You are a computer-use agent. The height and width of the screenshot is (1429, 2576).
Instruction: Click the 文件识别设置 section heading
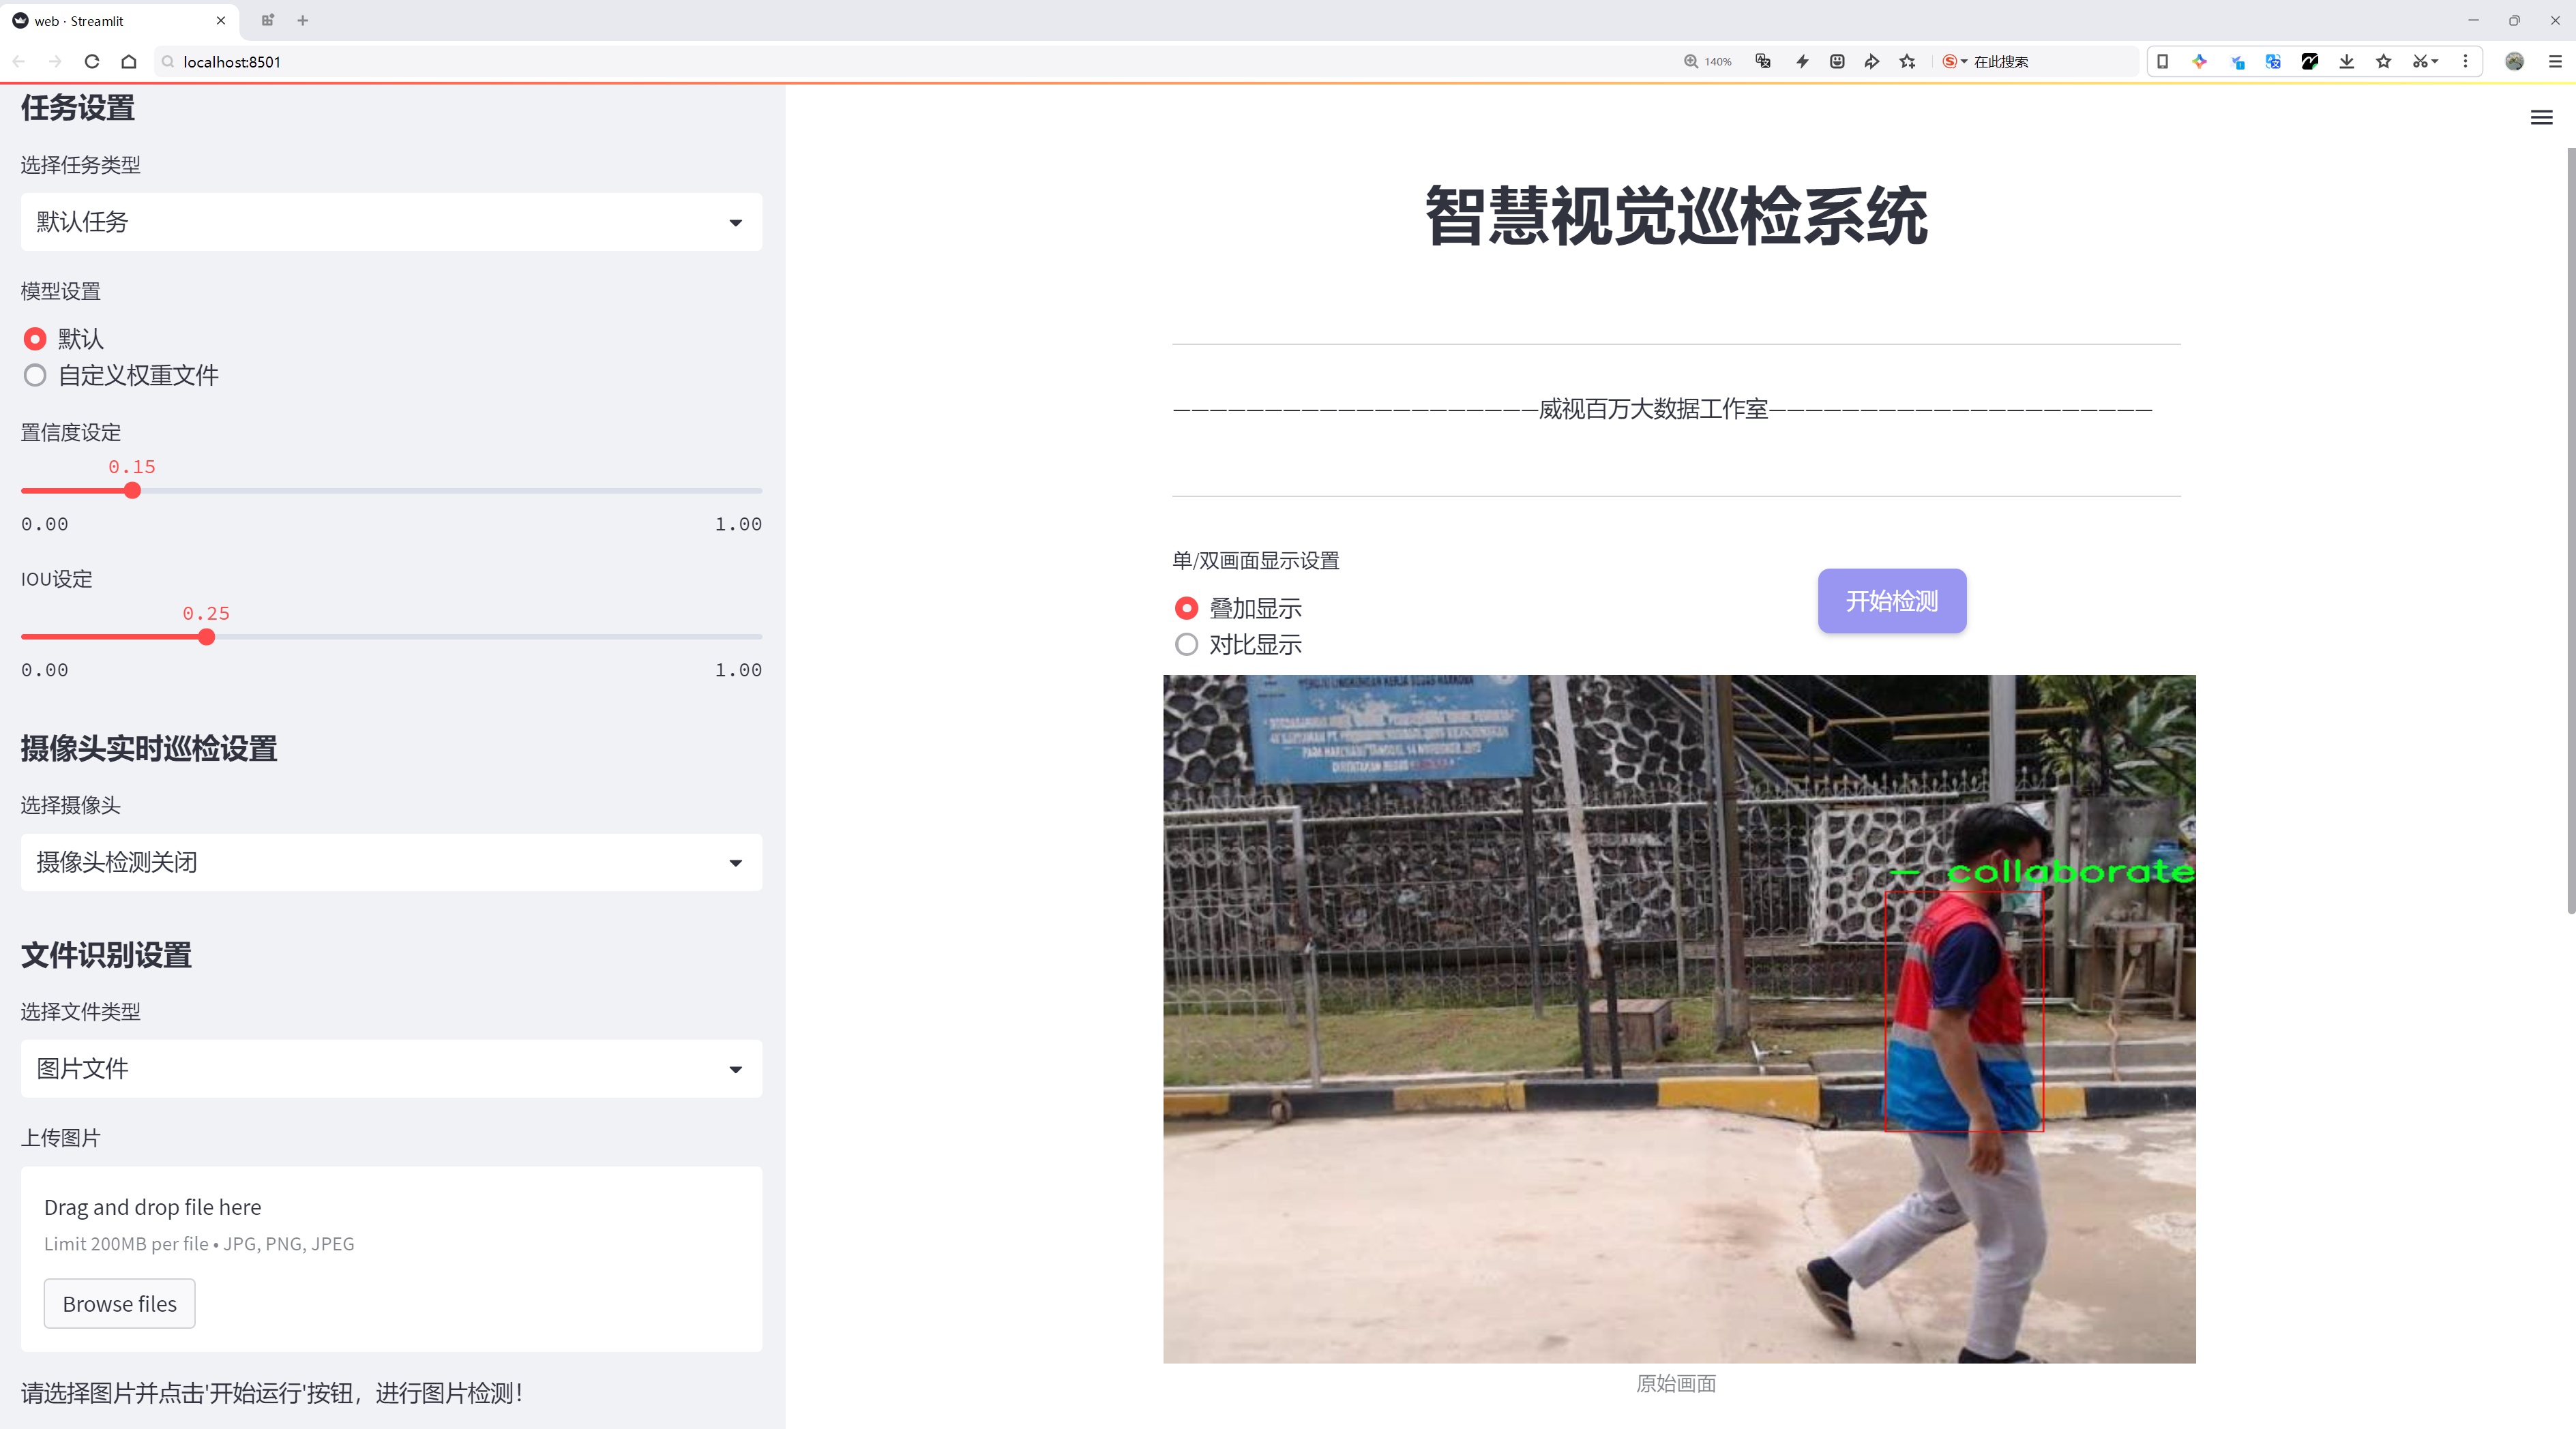coord(106,955)
